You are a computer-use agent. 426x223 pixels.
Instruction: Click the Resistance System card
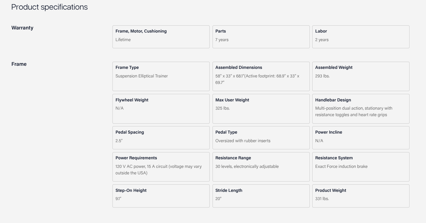pos(361,166)
